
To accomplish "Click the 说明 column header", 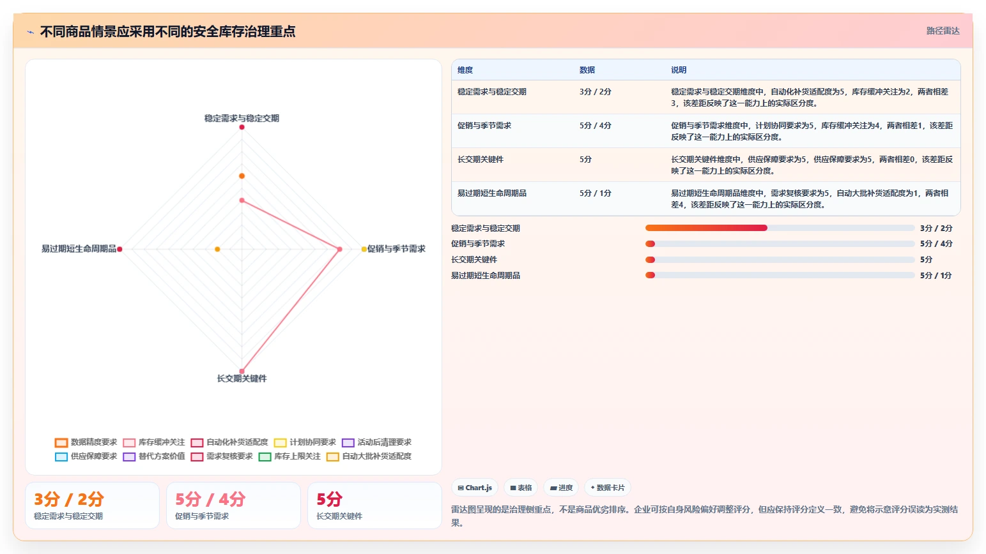I will pos(679,70).
